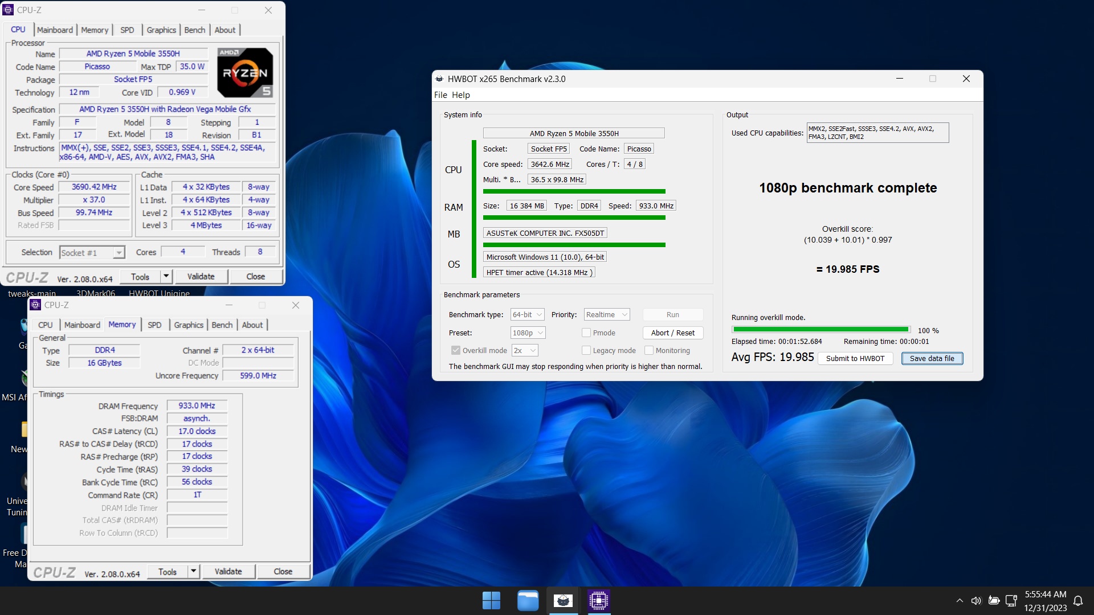Image resolution: width=1094 pixels, height=615 pixels.
Task: Click the Multiplier x 37.0 value
Action: point(95,200)
